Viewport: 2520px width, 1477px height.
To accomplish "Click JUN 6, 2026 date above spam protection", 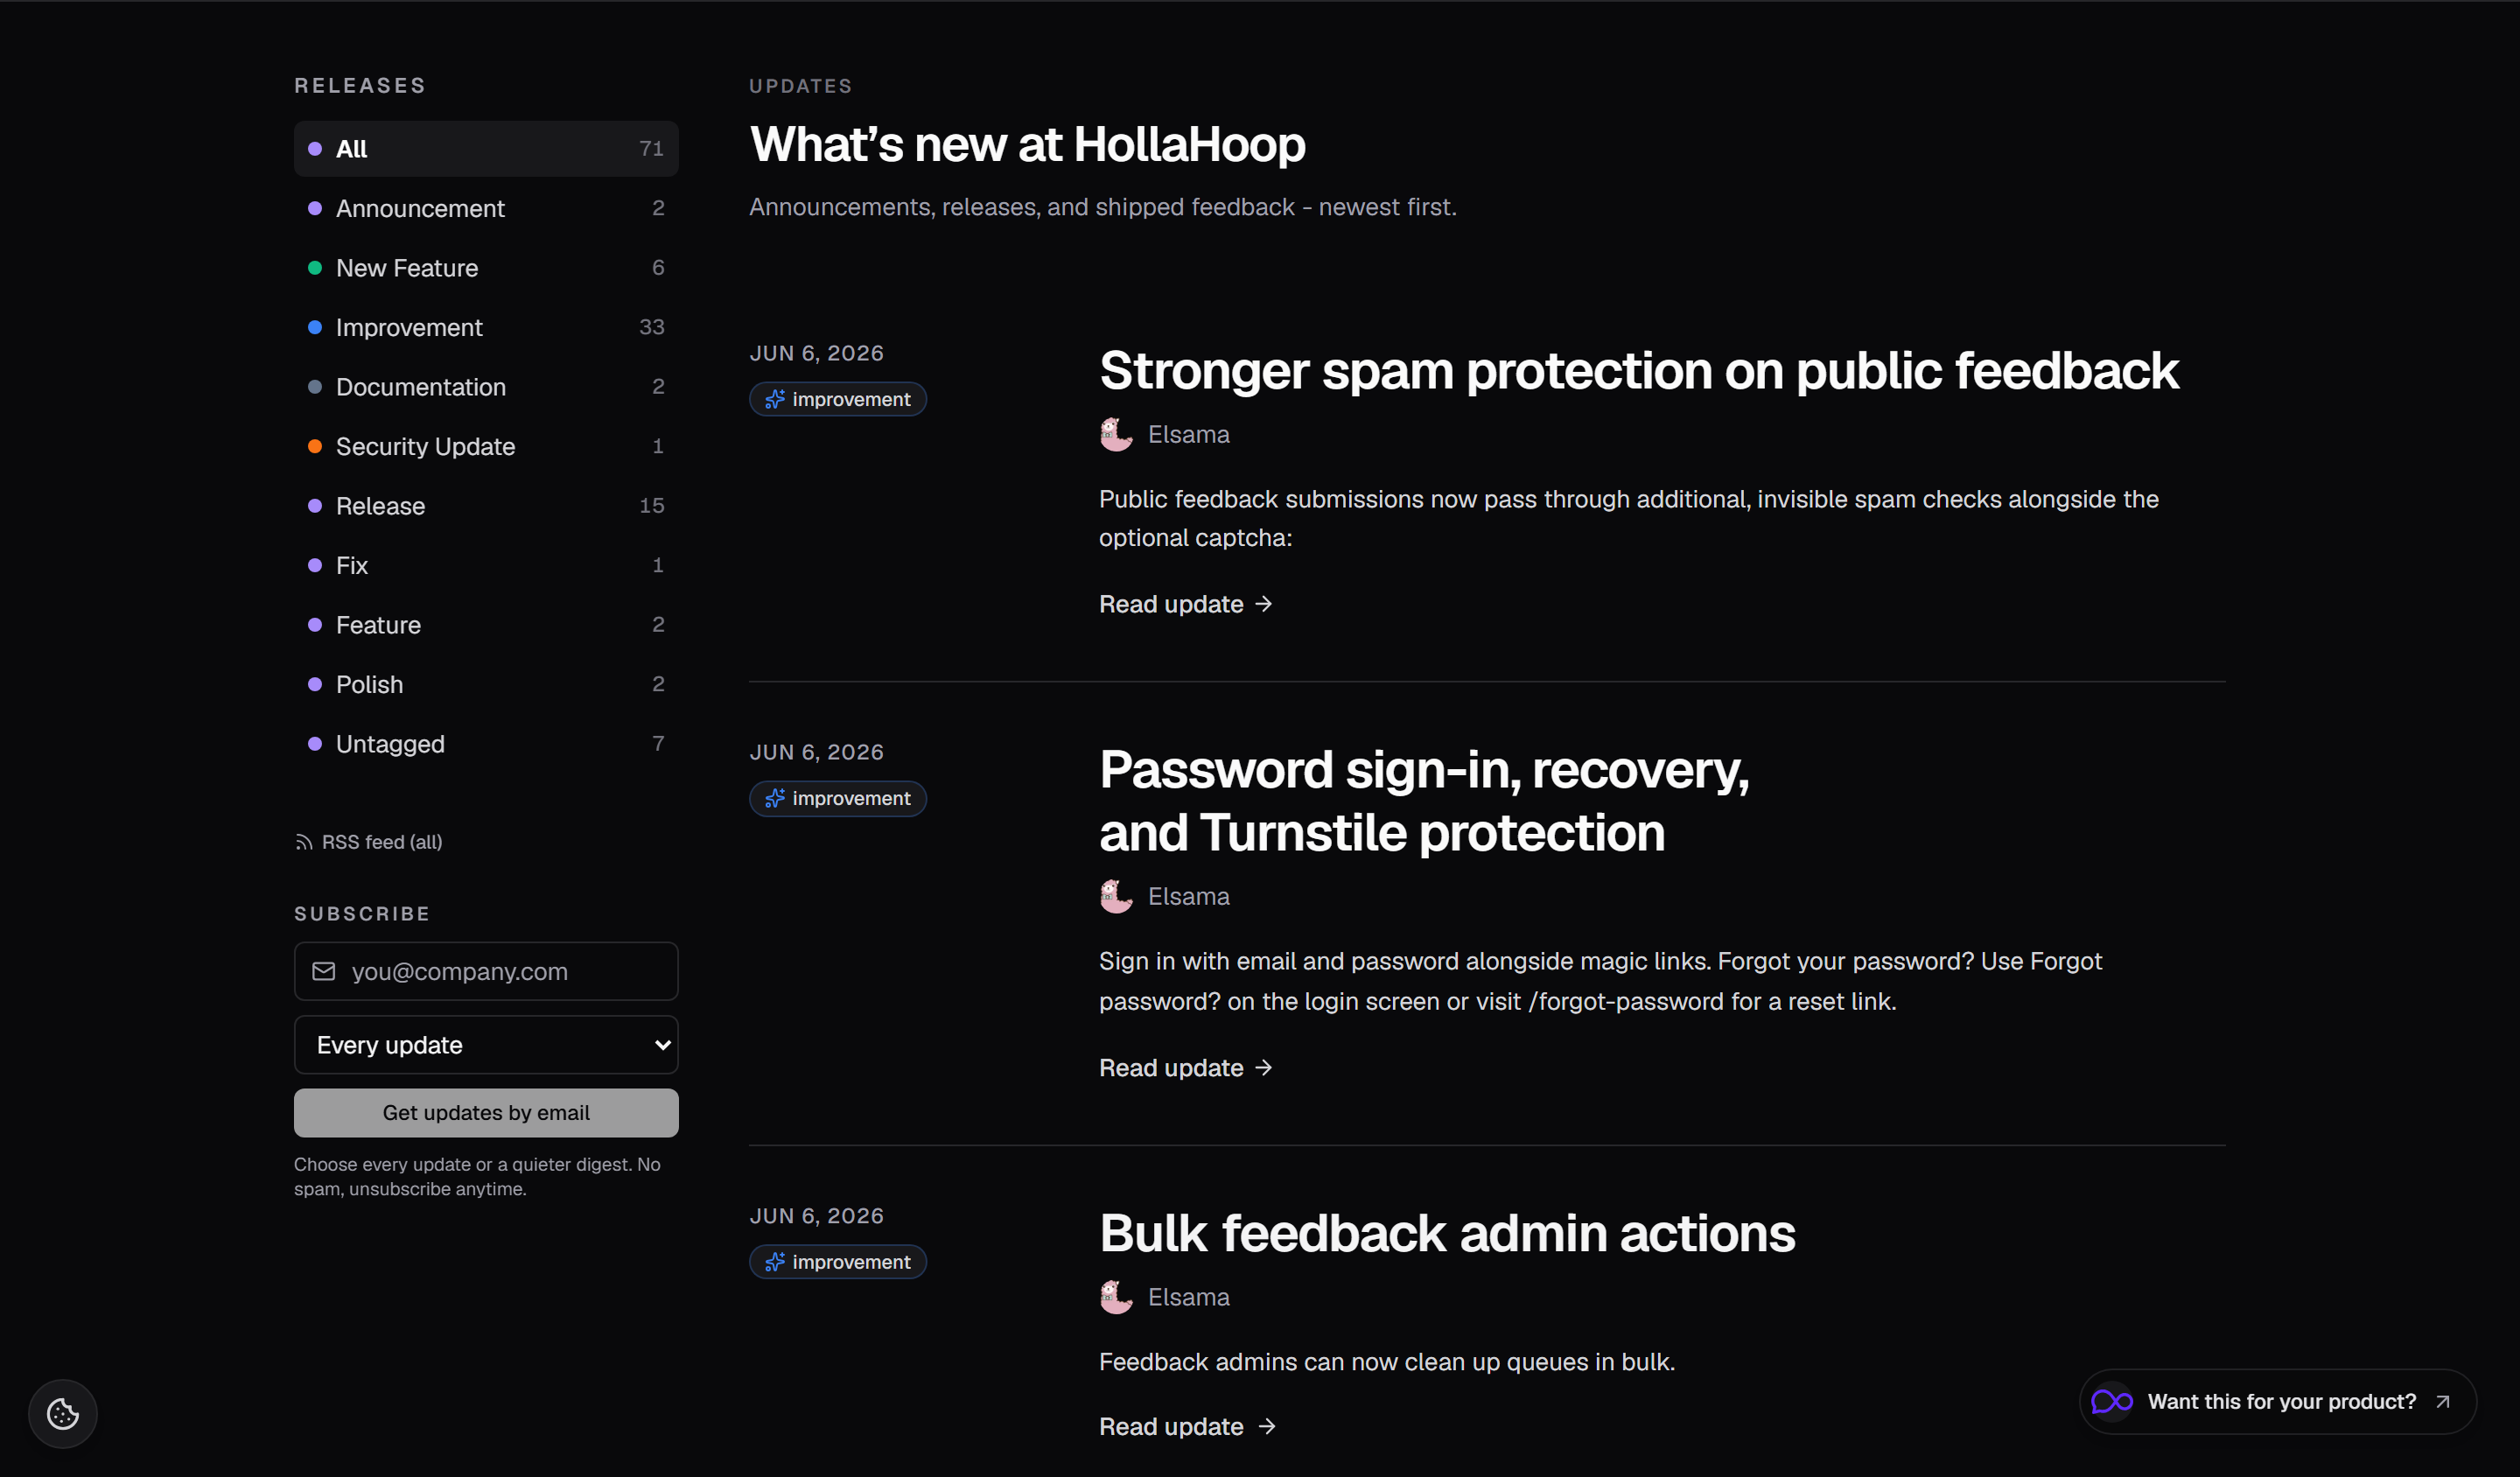I will (x=816, y=353).
